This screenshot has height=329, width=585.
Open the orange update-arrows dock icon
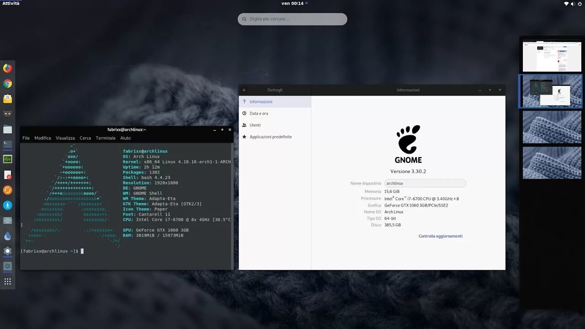click(x=7, y=190)
